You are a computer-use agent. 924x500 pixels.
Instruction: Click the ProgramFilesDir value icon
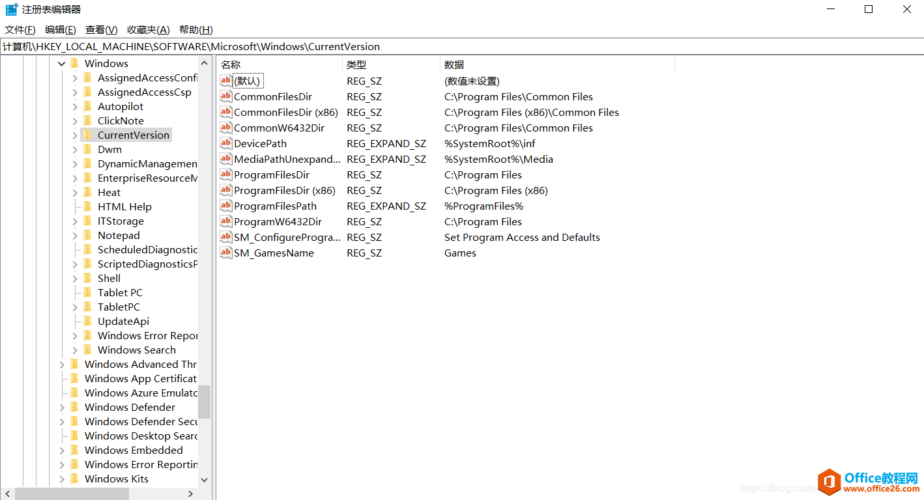pyautogui.click(x=225, y=174)
